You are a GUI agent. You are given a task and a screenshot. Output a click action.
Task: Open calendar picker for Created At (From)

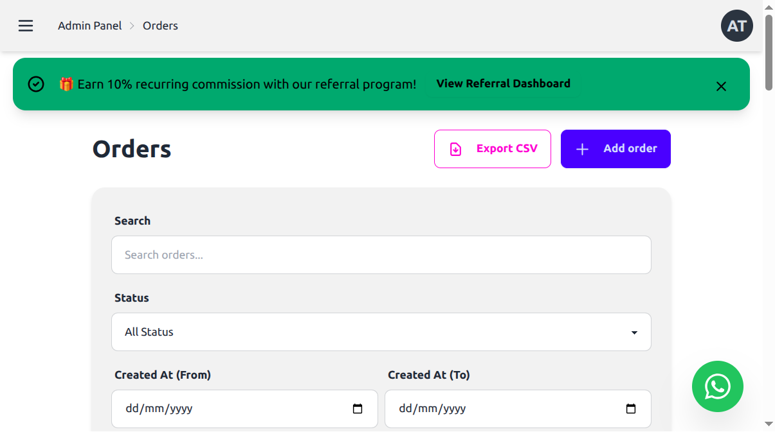(358, 409)
